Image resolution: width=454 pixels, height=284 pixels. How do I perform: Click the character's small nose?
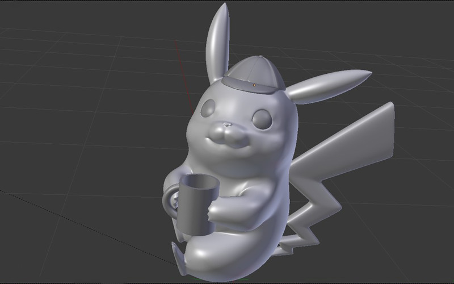[x=228, y=123]
